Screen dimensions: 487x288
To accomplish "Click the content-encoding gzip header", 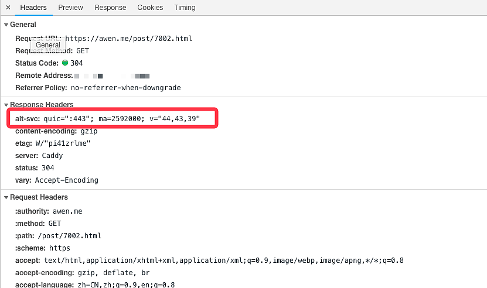I will [x=56, y=131].
